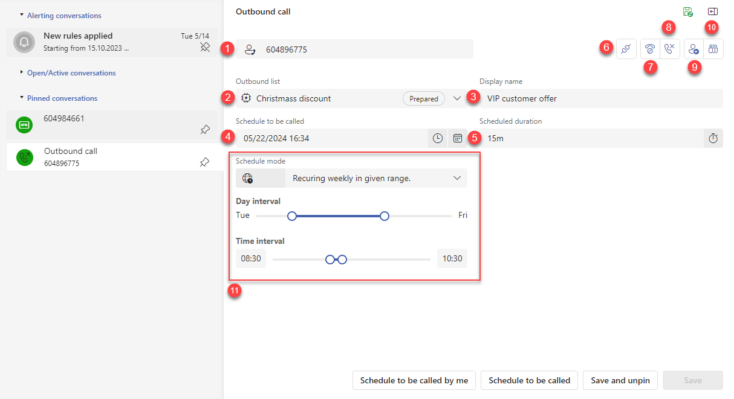Toggle the pin on conversation 604984661
The height and width of the screenshot is (399, 734).
[205, 129]
